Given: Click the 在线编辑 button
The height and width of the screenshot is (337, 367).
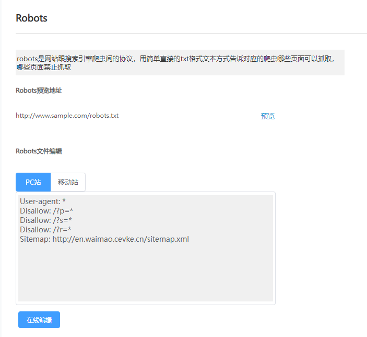Looking at the screenshot, I should (x=39, y=320).
